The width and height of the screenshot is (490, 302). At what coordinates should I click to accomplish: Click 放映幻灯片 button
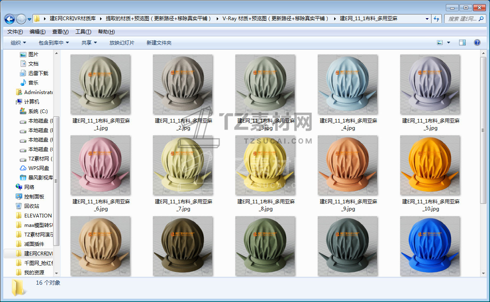coord(122,42)
